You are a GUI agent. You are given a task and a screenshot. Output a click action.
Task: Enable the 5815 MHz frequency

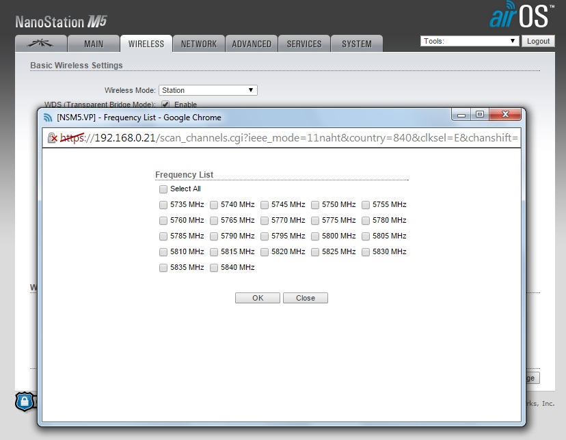tap(214, 251)
